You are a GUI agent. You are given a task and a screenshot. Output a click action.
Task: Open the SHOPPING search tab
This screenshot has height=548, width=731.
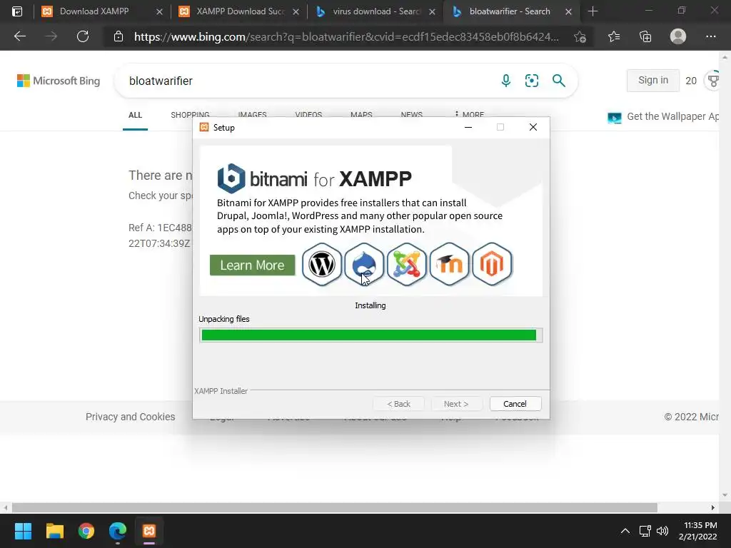click(190, 114)
